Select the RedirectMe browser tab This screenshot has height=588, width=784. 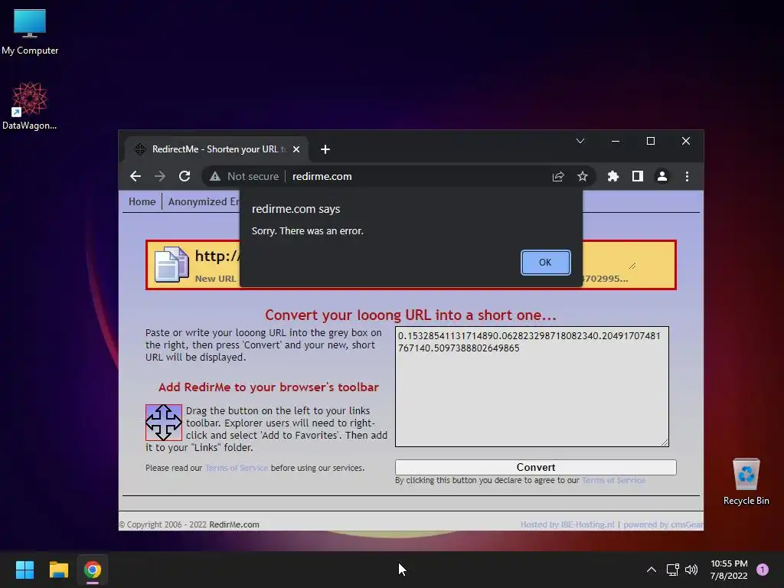click(x=215, y=149)
